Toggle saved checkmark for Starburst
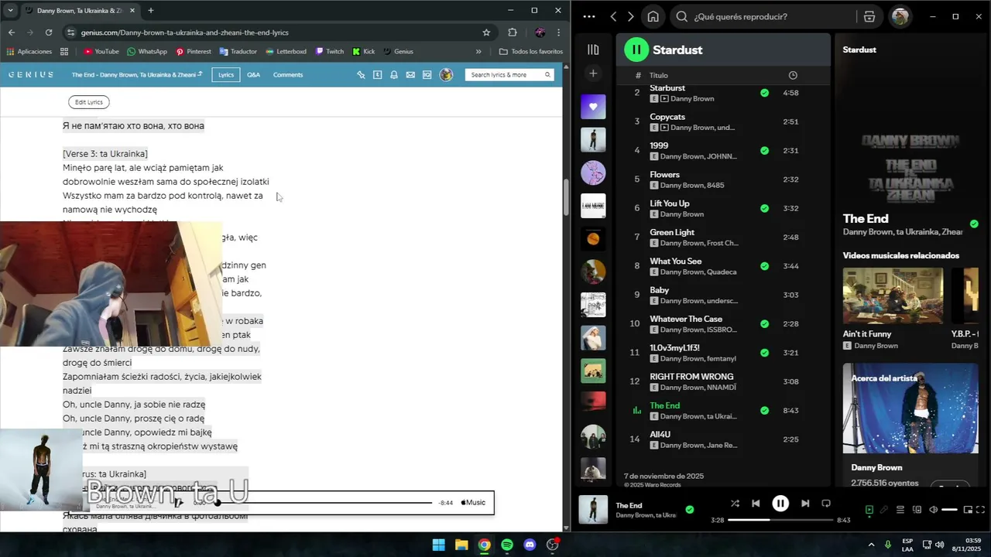This screenshot has height=557, width=991. (764, 93)
